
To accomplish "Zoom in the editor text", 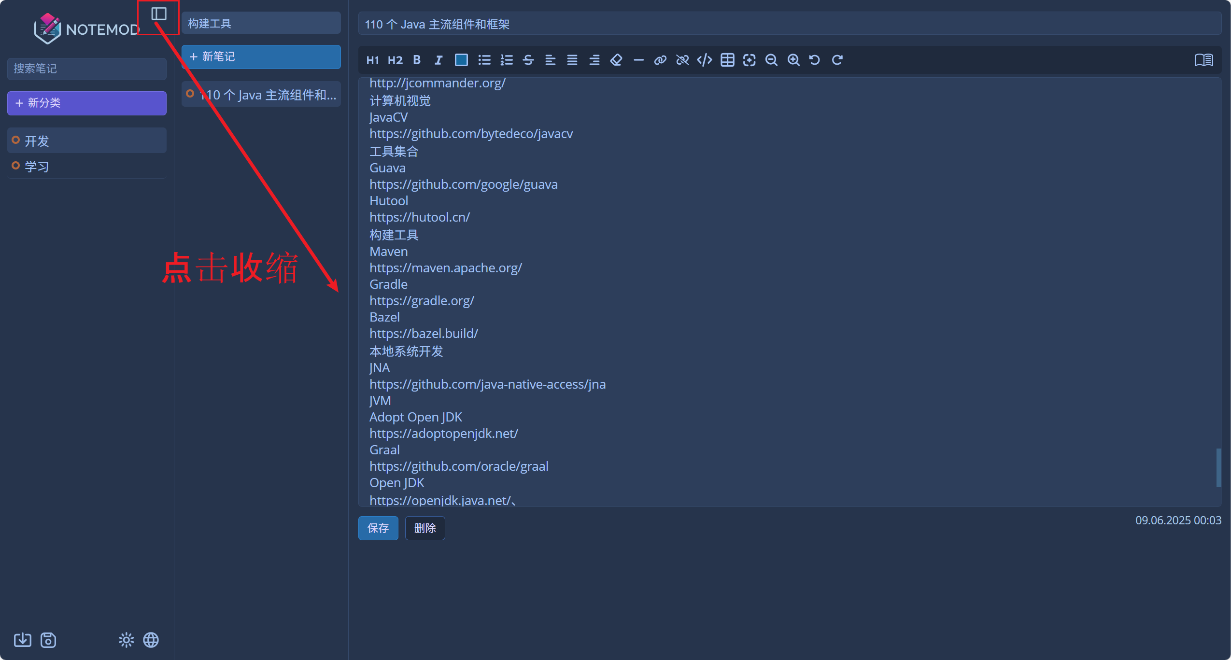I will (x=793, y=60).
